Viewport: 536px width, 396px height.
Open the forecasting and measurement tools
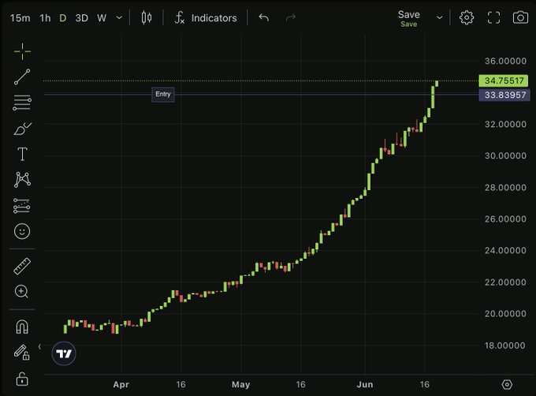21,206
